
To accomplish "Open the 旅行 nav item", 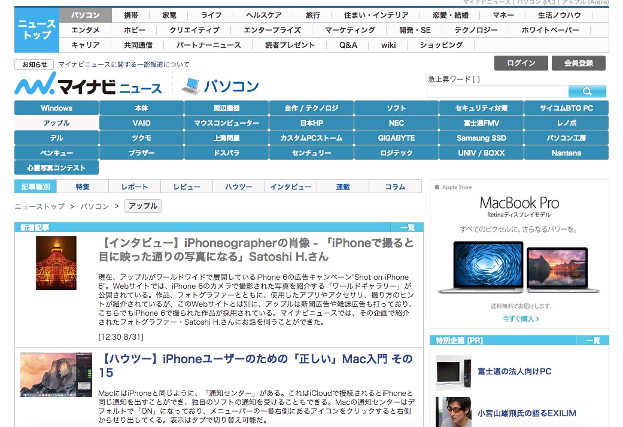I will (312, 16).
